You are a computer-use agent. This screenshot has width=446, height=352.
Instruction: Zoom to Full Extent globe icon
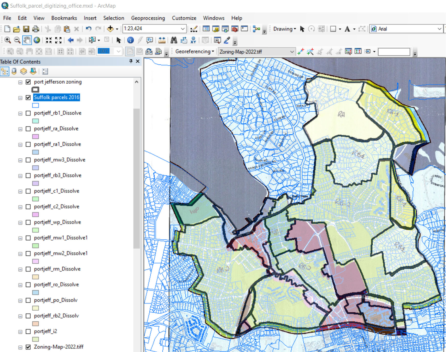click(x=37, y=40)
